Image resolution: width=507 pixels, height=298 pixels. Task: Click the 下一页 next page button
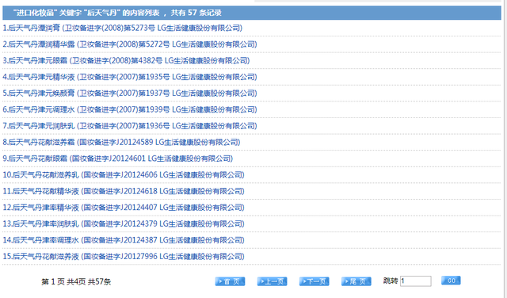(314, 281)
